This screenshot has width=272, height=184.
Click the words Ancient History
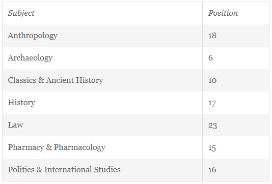(x=74, y=80)
